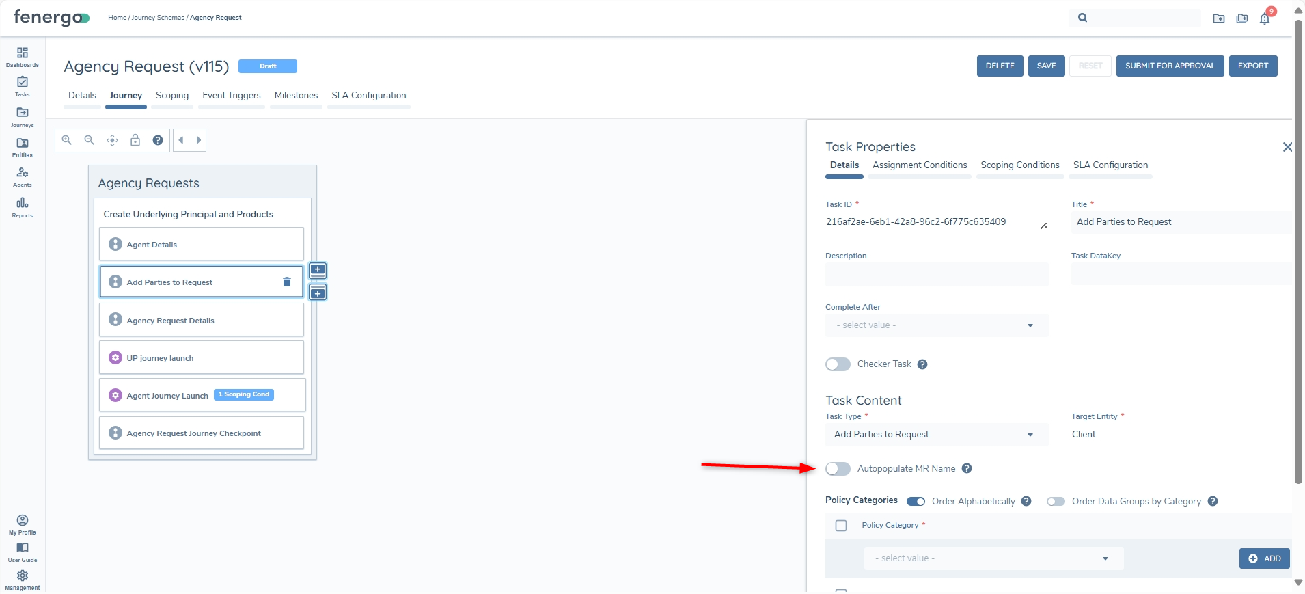Open the User Guide
Image resolution: width=1305 pixels, height=594 pixels.
point(23,552)
